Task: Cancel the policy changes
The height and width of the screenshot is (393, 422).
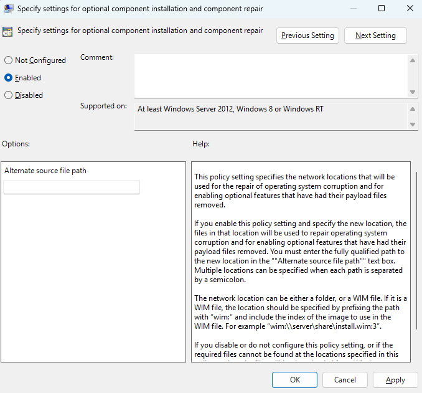Action: pyautogui.click(x=345, y=380)
